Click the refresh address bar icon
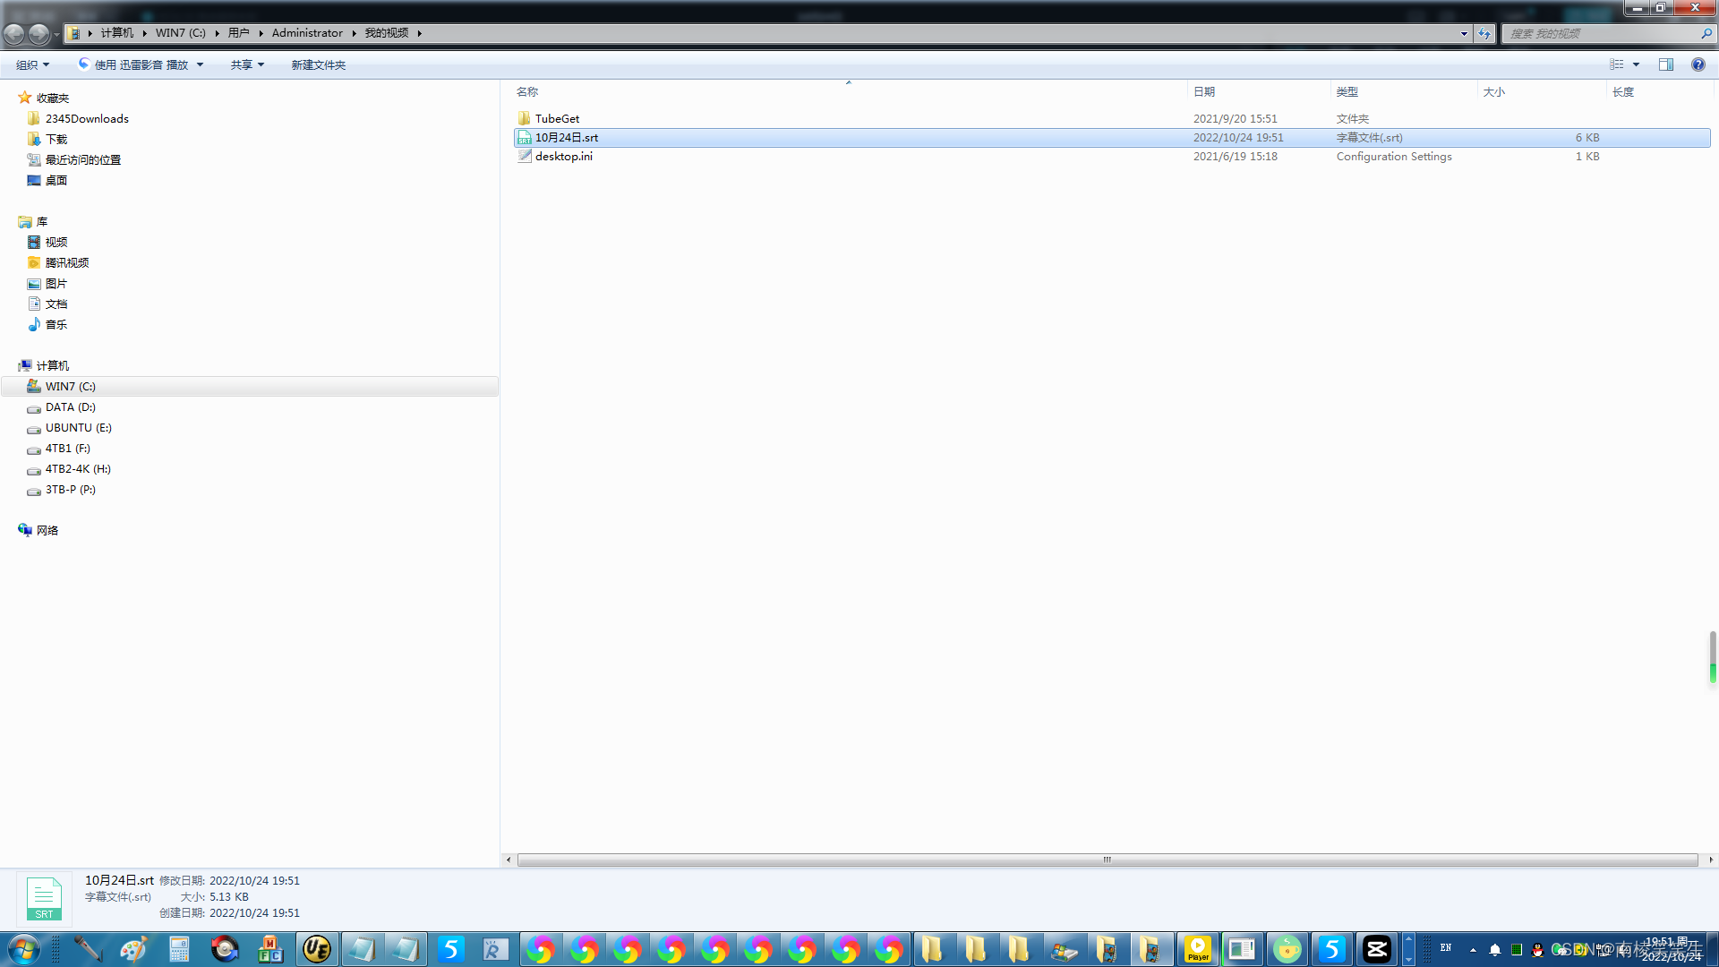 1484,33
